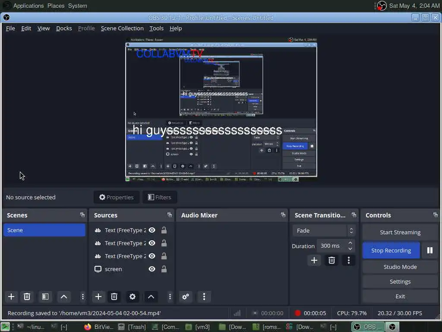Click OBS logo icon in window title bar
Viewport: 442px width, 332px height.
(6, 17)
